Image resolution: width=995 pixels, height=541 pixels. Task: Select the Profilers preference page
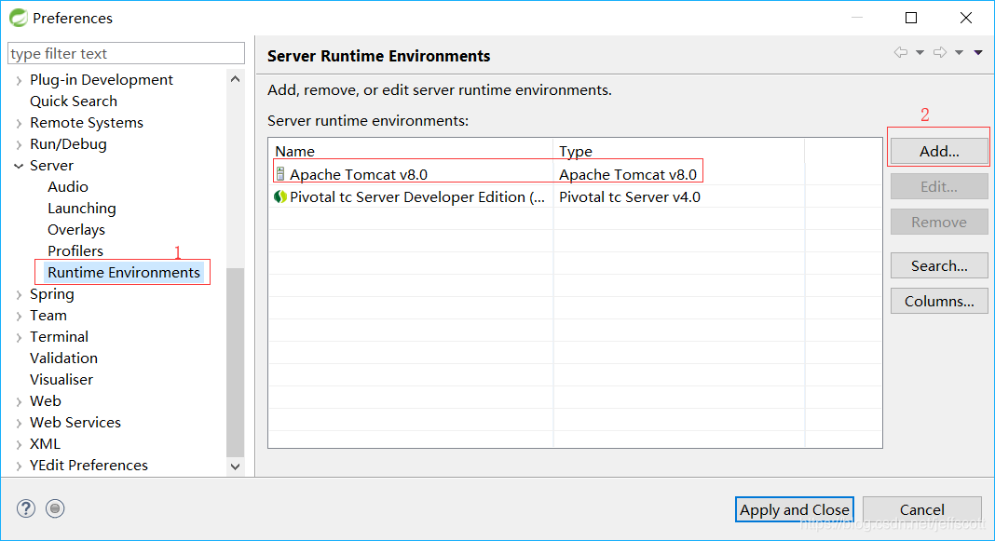click(x=75, y=251)
